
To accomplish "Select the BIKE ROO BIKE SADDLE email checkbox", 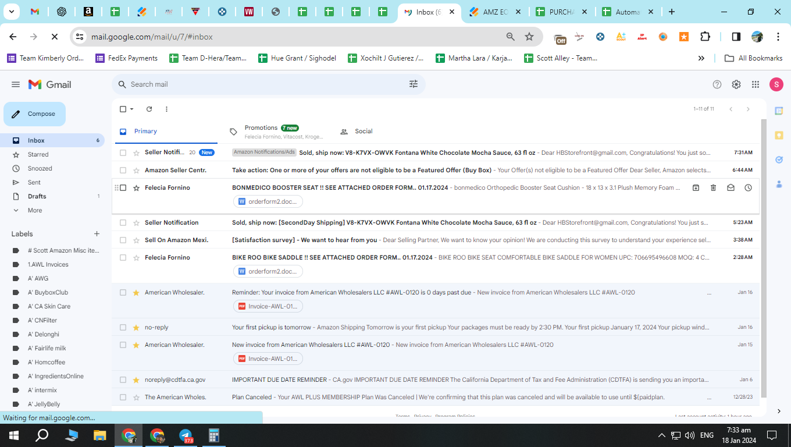I will (x=123, y=257).
